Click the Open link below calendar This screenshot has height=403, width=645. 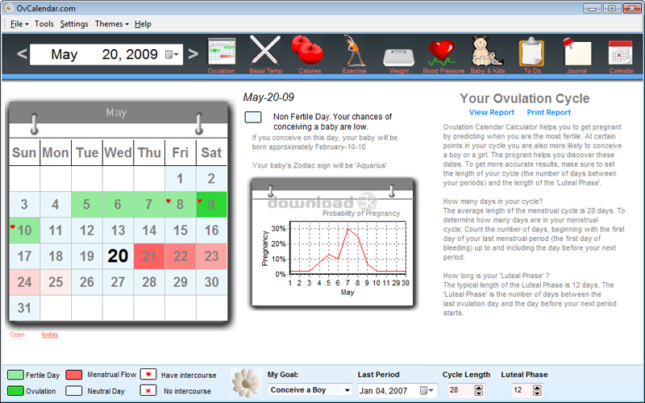17,334
